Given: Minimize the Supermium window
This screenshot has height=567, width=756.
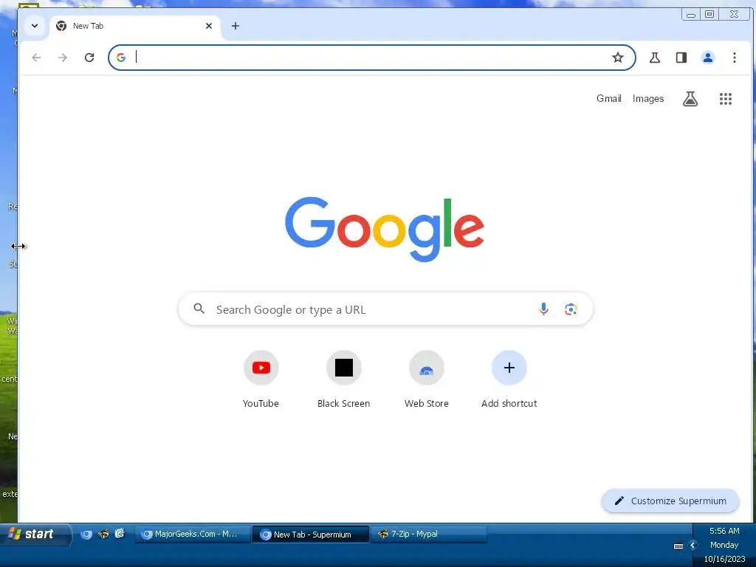Looking at the screenshot, I should 690,15.
